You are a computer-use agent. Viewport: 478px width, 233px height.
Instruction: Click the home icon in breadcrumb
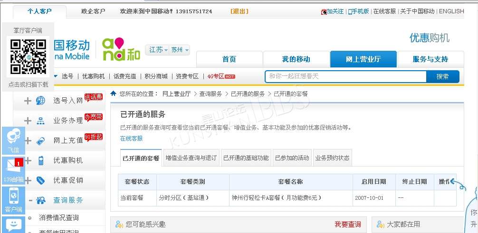click(x=114, y=93)
